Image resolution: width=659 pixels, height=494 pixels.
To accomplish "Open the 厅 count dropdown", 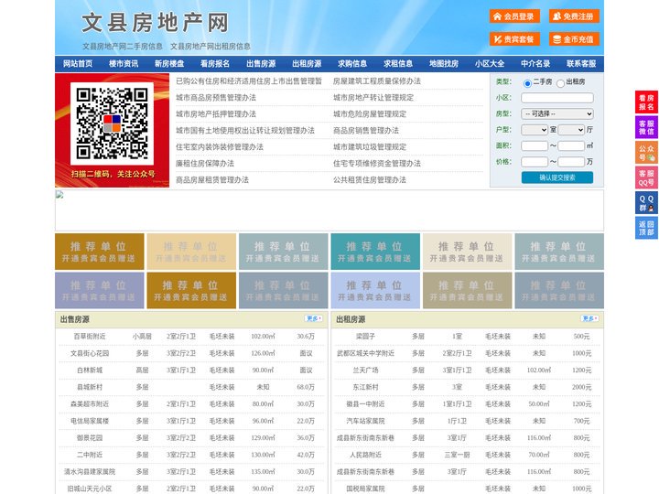I will click(x=571, y=130).
